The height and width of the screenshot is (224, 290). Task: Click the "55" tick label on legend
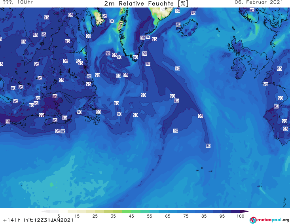(150, 216)
